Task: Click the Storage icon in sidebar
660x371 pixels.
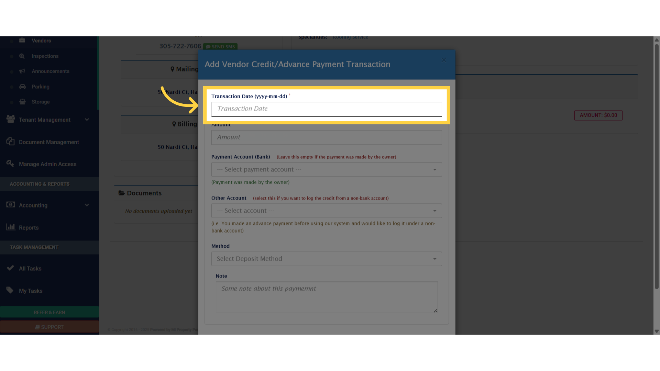Action: point(22,102)
